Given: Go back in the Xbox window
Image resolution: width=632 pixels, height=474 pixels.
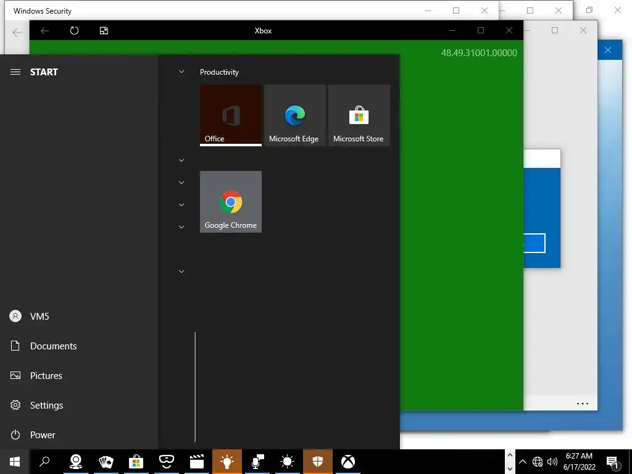Looking at the screenshot, I should click(44, 31).
